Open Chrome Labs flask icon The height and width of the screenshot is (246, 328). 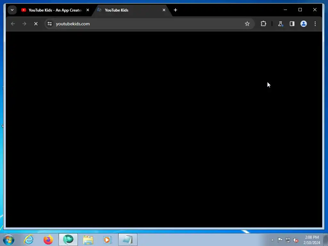281,24
